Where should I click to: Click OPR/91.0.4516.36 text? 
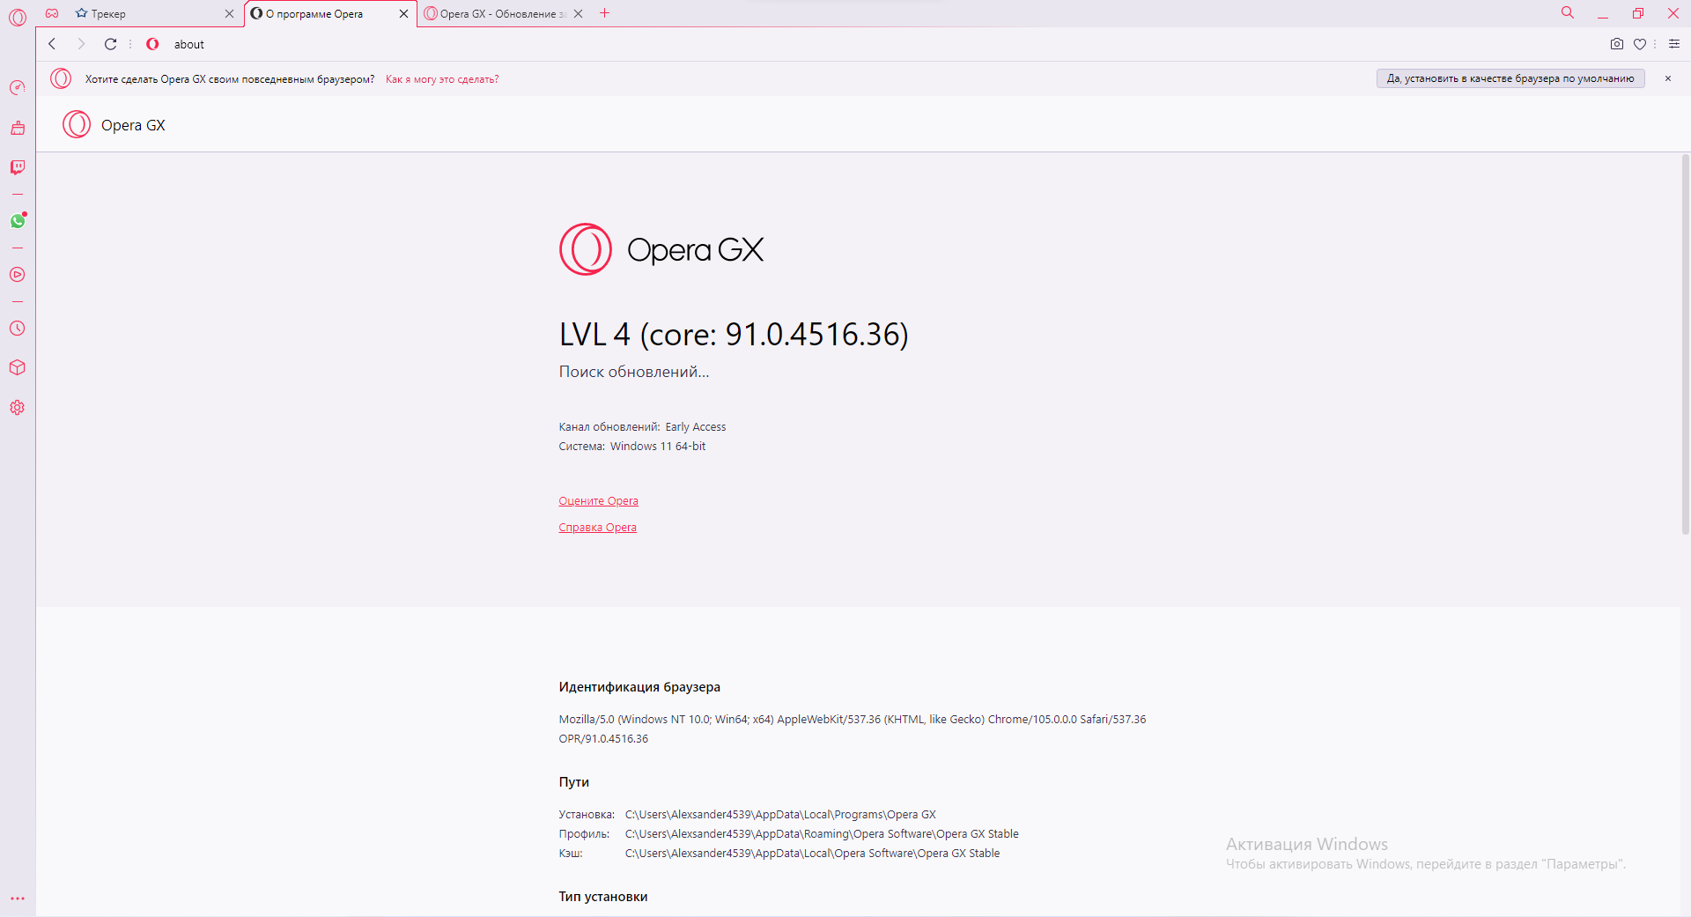[x=603, y=739]
